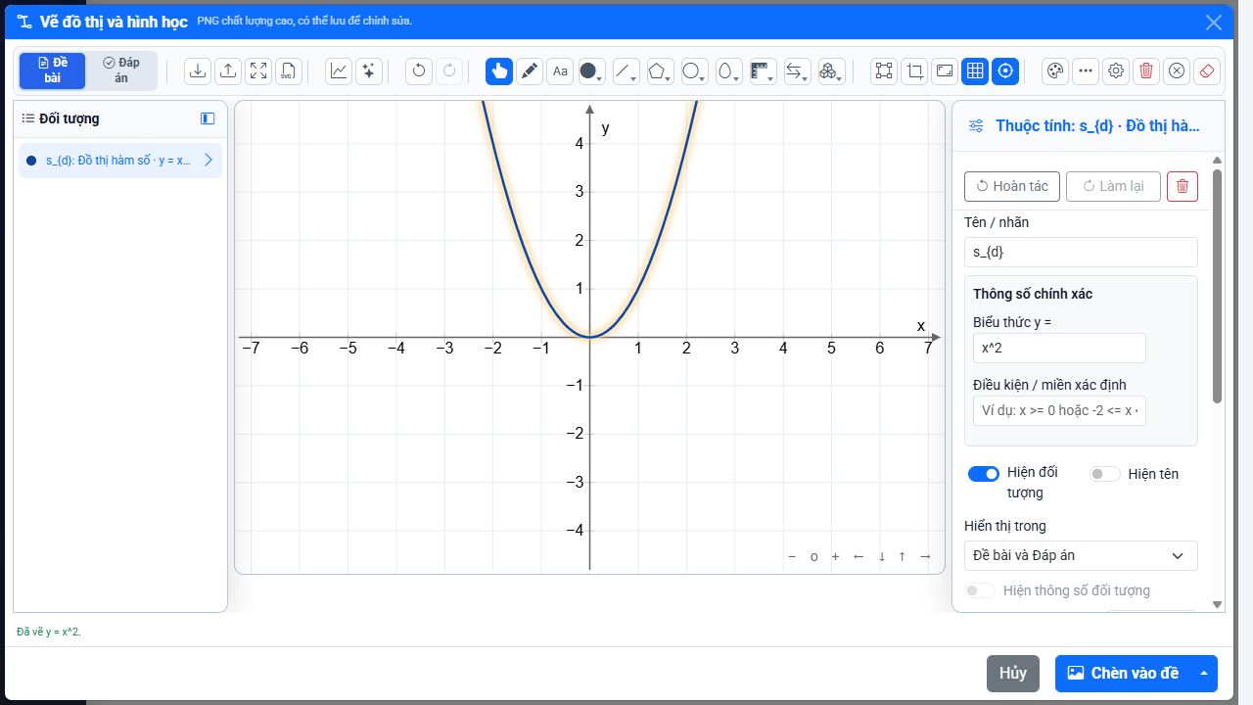Open the 'Hiển thị trong' dropdown

click(1081, 555)
